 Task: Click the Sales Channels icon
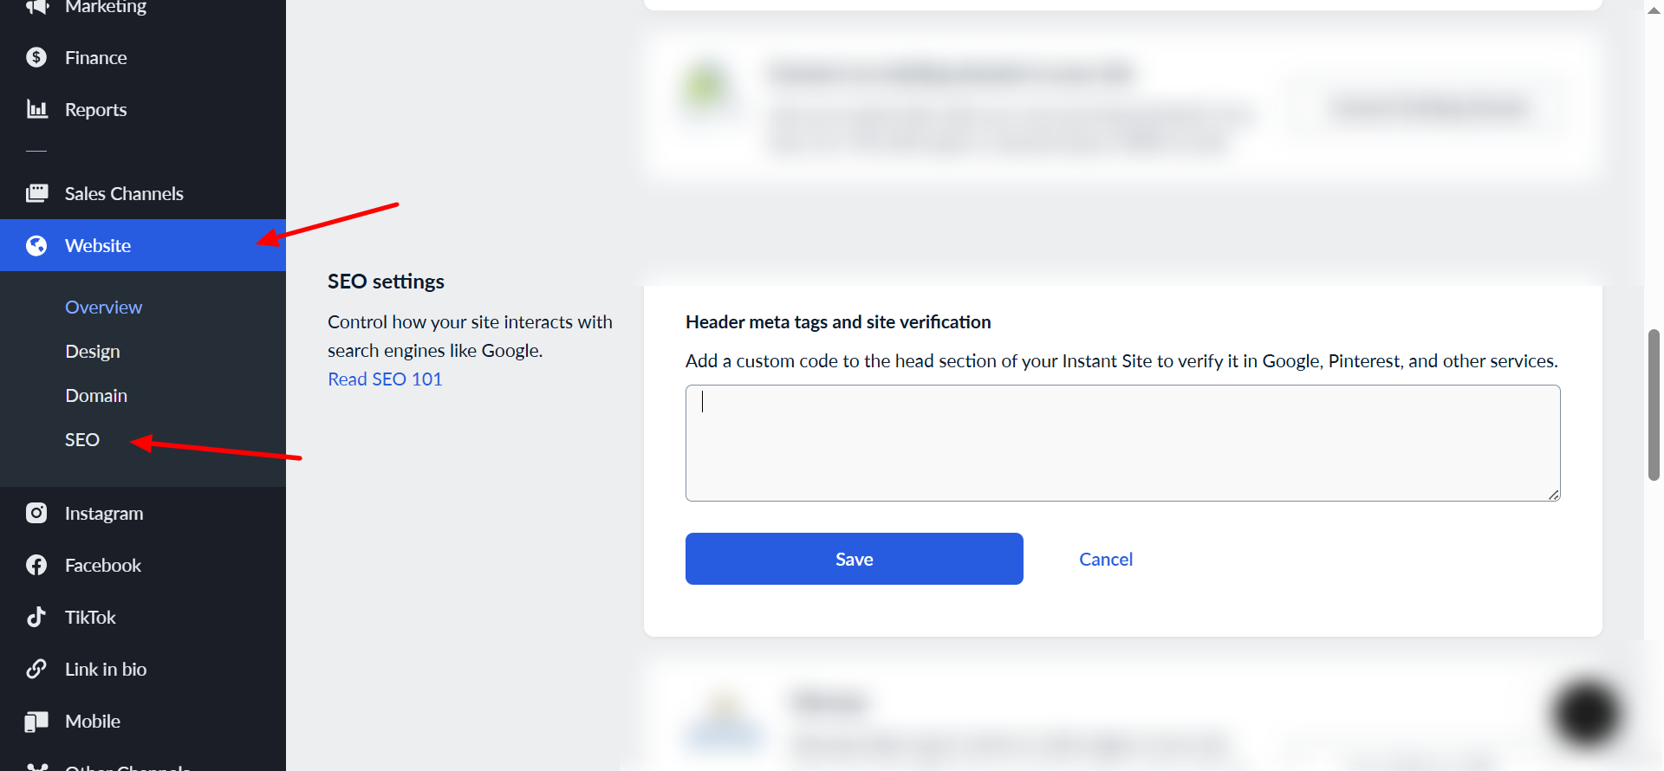click(x=36, y=193)
